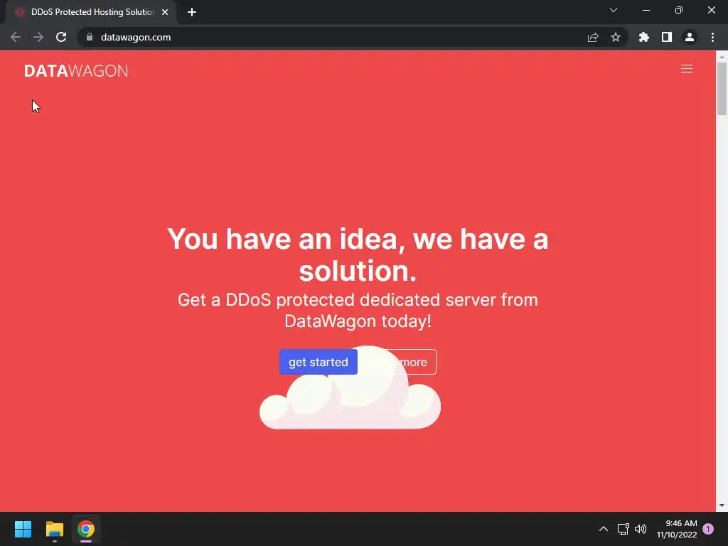Screen dimensions: 728x546
Task: View site security lock information
Action: 90,37
